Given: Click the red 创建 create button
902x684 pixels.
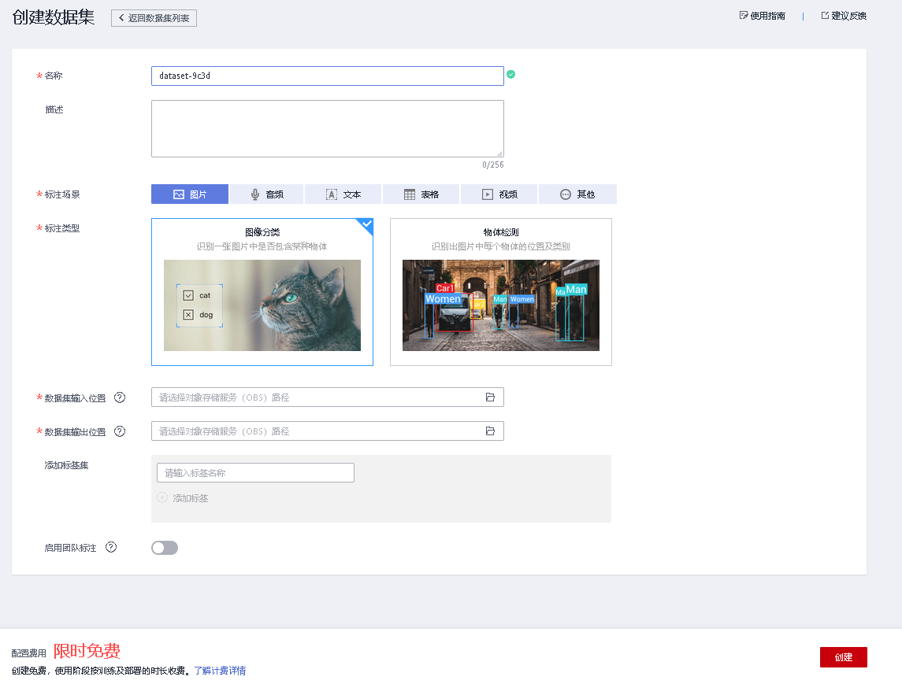Looking at the screenshot, I should click(844, 657).
